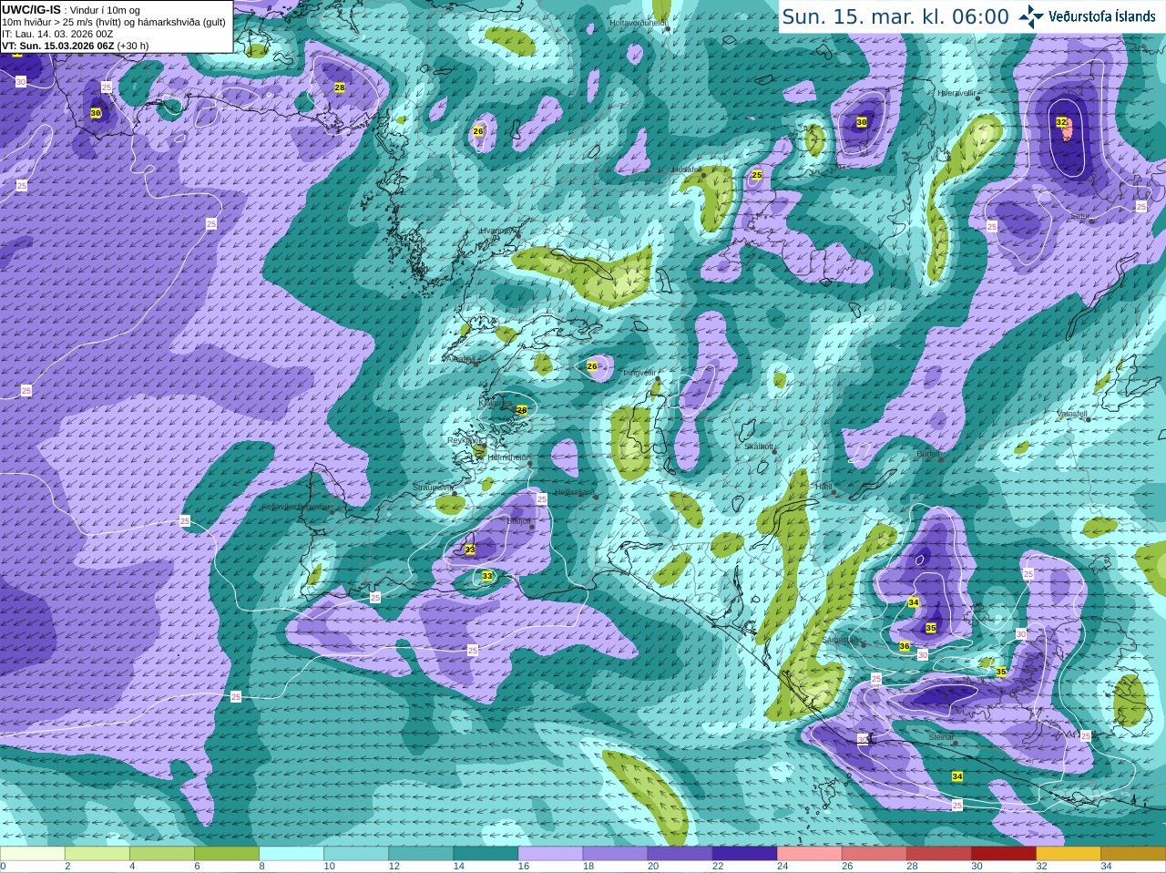Click the Straumsvík station label

tap(433, 488)
